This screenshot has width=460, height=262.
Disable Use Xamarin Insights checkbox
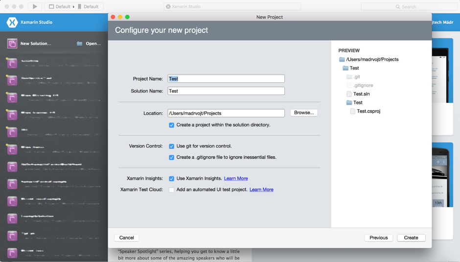172,179
